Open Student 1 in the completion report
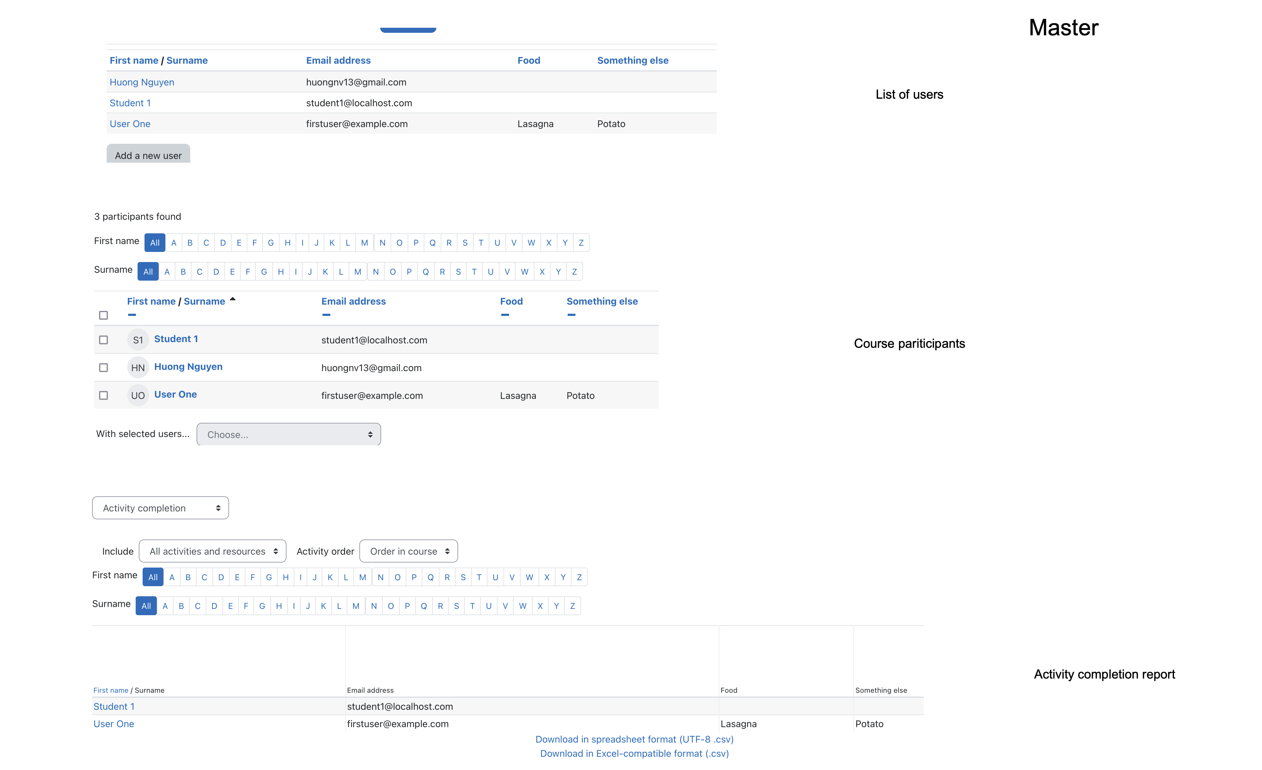Image resolution: width=1262 pixels, height=770 pixels. point(114,707)
